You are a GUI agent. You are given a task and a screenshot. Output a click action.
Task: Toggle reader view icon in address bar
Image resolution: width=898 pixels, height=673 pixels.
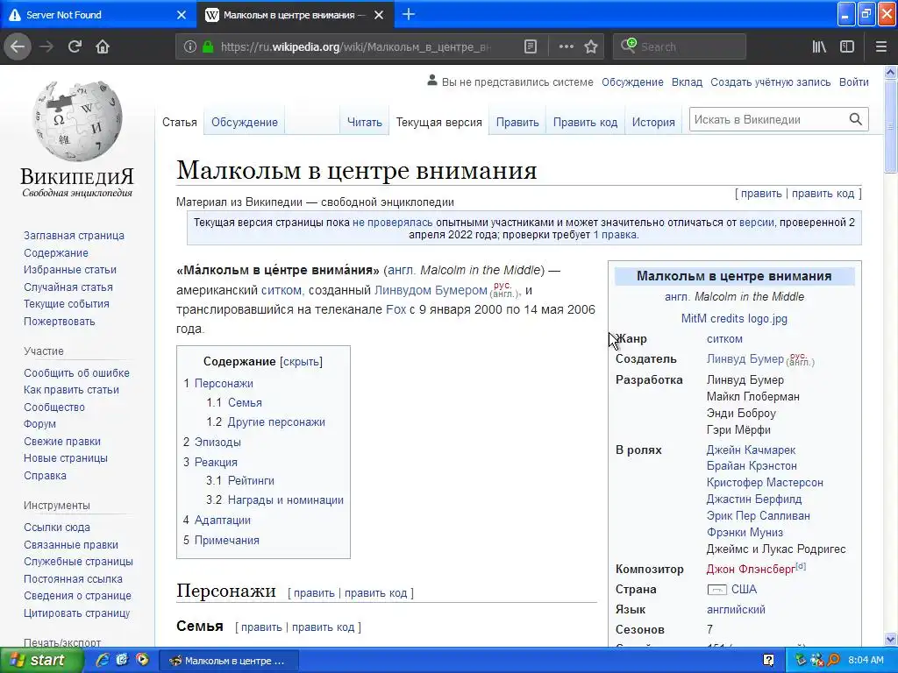click(x=531, y=46)
